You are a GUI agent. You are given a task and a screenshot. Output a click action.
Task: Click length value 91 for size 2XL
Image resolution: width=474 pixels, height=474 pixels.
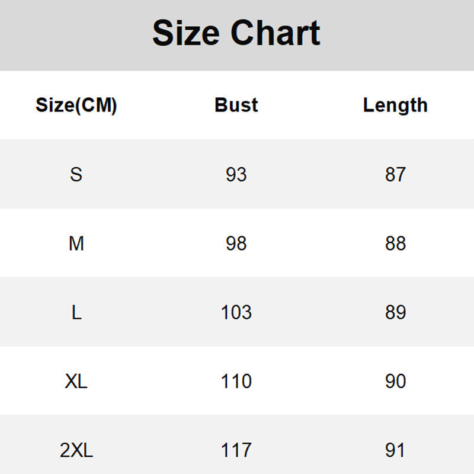(x=395, y=451)
